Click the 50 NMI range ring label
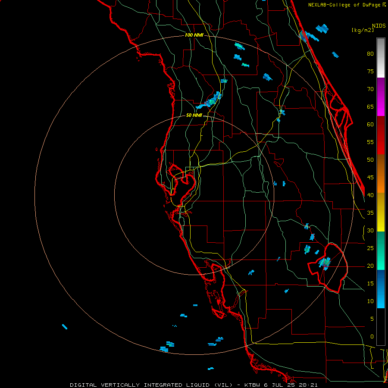 coord(194,115)
